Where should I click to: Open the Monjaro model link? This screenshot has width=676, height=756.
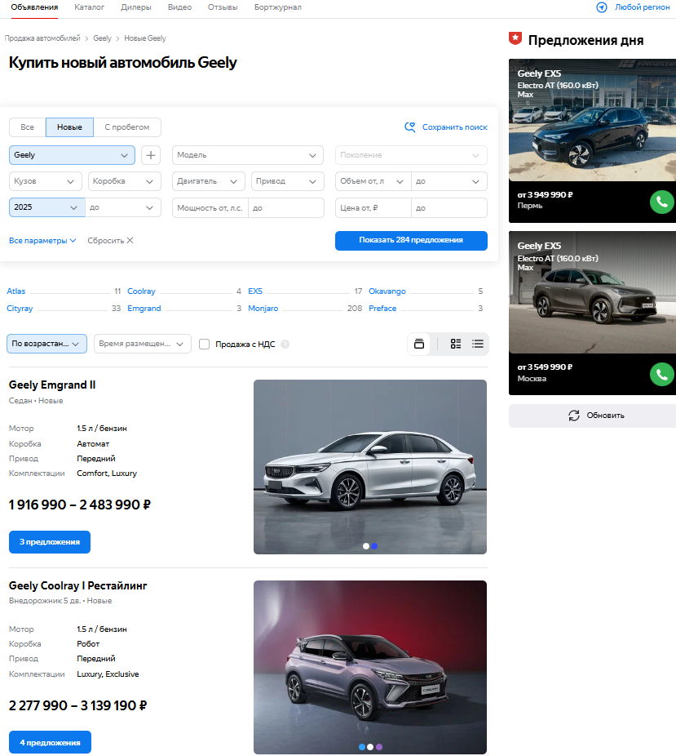click(263, 308)
